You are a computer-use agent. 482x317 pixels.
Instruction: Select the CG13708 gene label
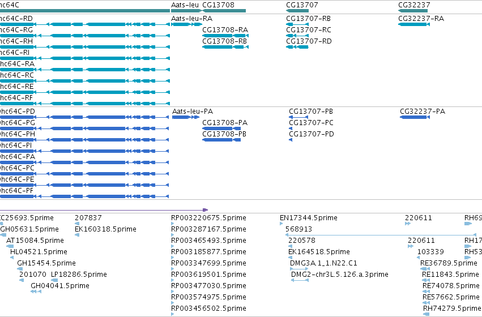[x=218, y=5]
